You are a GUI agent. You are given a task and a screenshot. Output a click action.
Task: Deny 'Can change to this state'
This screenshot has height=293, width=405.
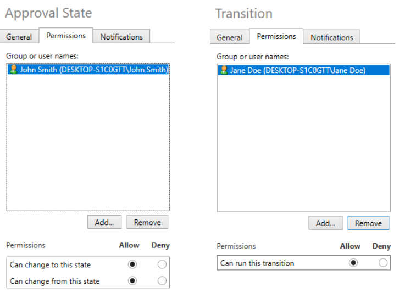click(162, 264)
